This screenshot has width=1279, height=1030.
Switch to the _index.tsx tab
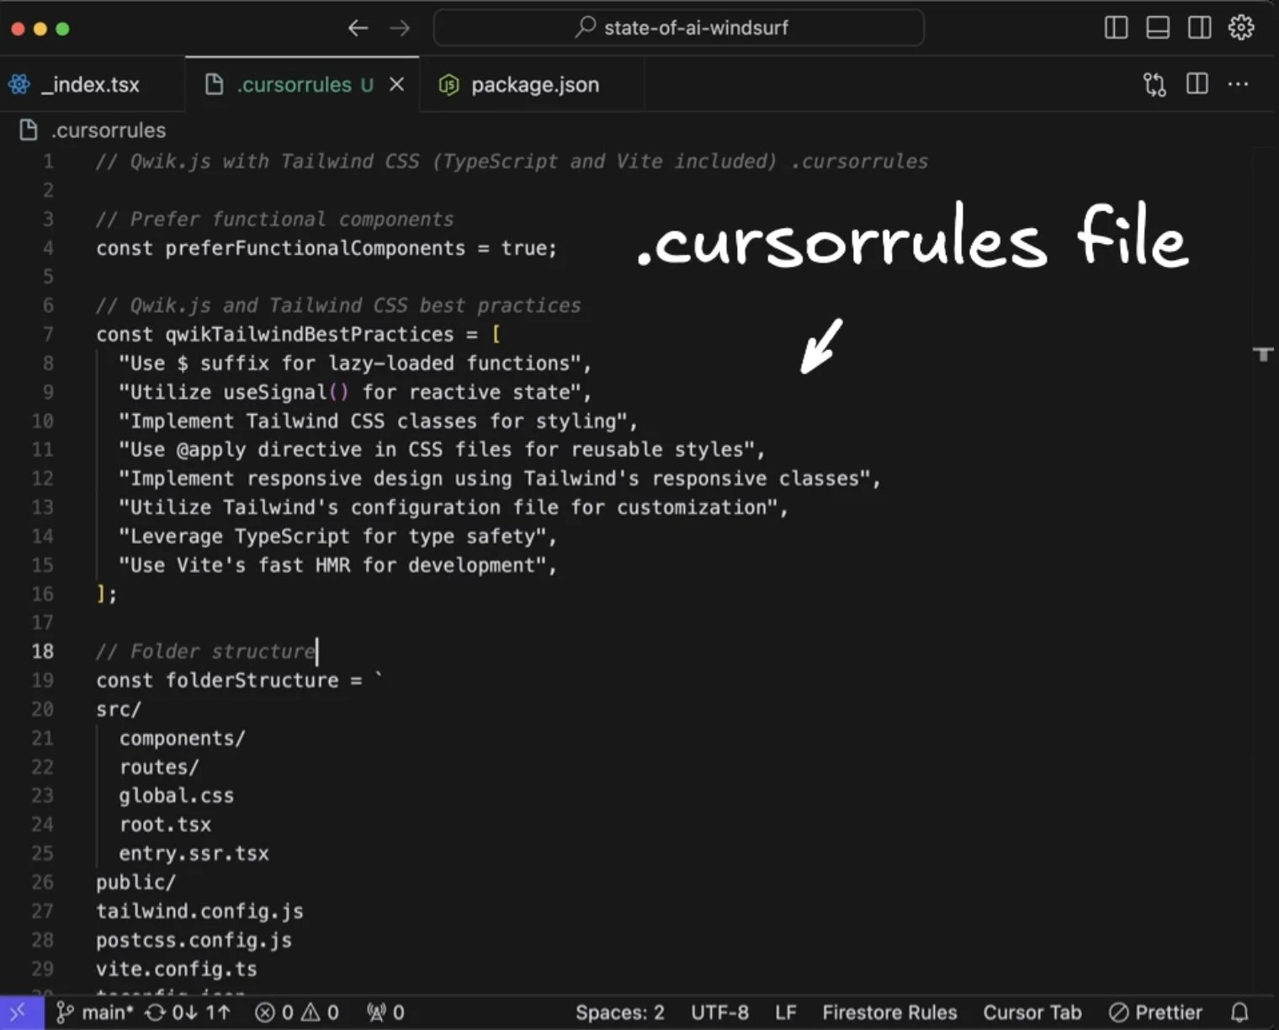click(91, 84)
